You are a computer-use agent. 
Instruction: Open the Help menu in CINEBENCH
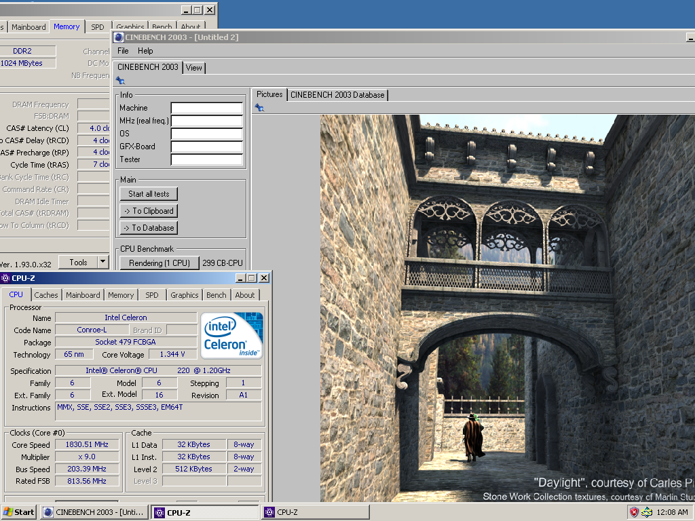pos(145,51)
